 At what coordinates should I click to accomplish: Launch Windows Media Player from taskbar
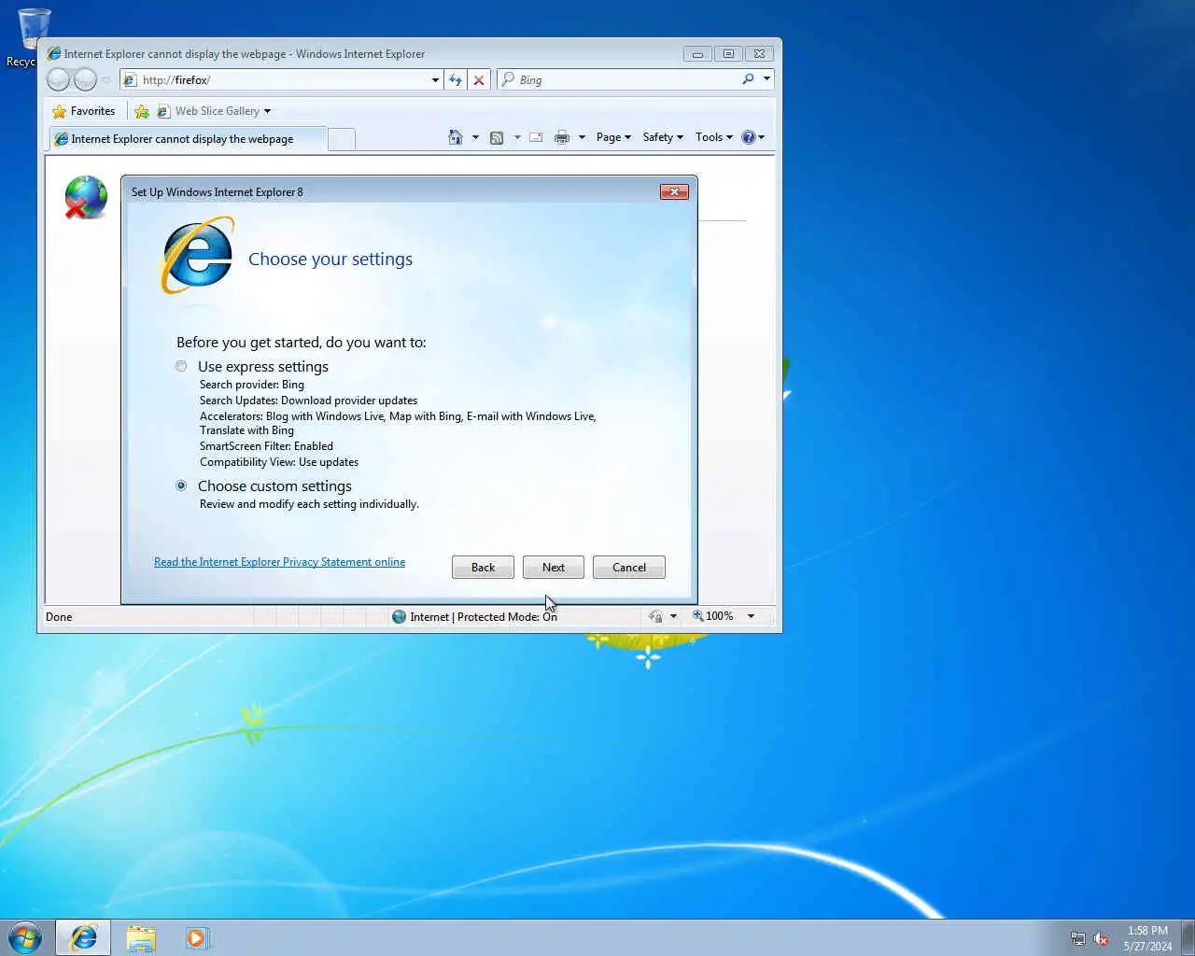coord(197,937)
